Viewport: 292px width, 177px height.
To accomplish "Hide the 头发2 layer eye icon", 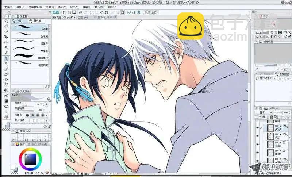I will [257, 128].
